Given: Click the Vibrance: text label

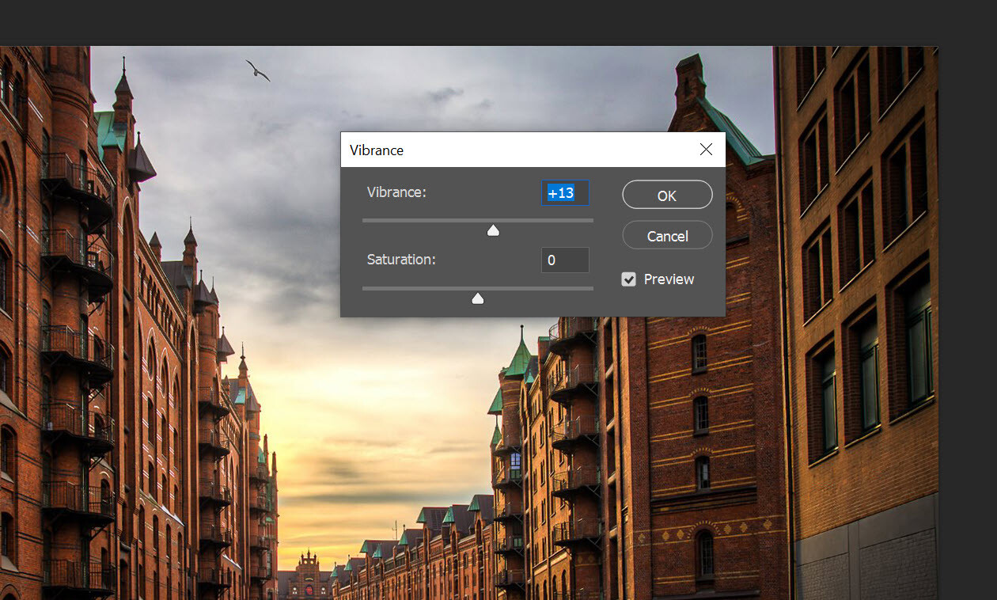Looking at the screenshot, I should (396, 192).
